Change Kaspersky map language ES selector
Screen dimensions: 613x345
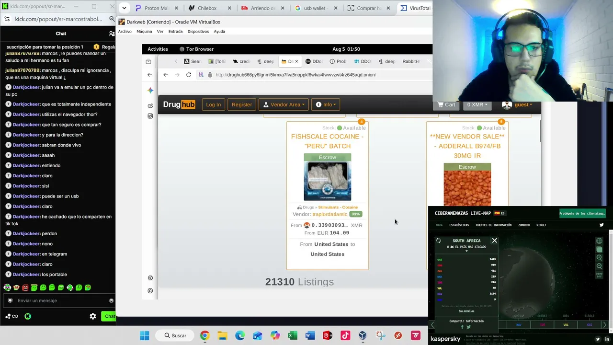500,213
